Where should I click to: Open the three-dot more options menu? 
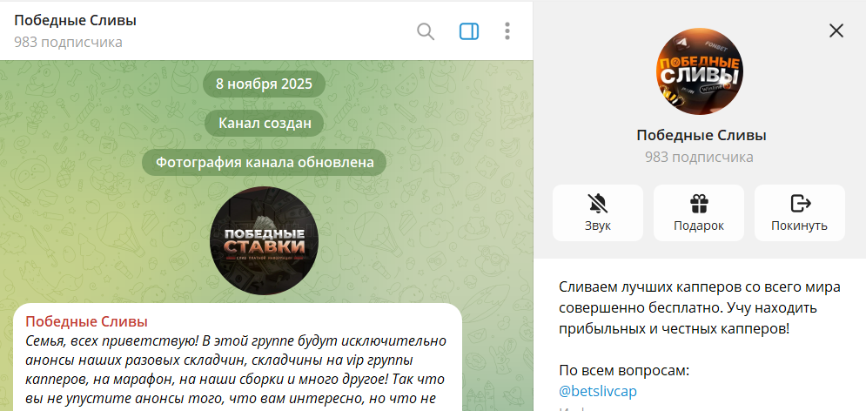coord(507,31)
